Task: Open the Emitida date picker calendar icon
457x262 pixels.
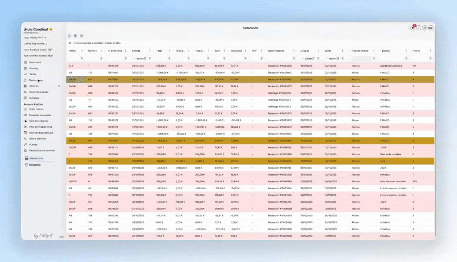Action: pos(145,58)
